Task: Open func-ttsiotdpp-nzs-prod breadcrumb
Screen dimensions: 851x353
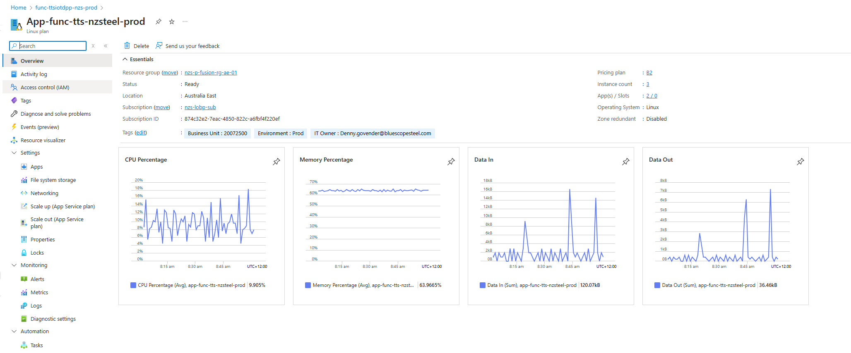Action: click(66, 7)
